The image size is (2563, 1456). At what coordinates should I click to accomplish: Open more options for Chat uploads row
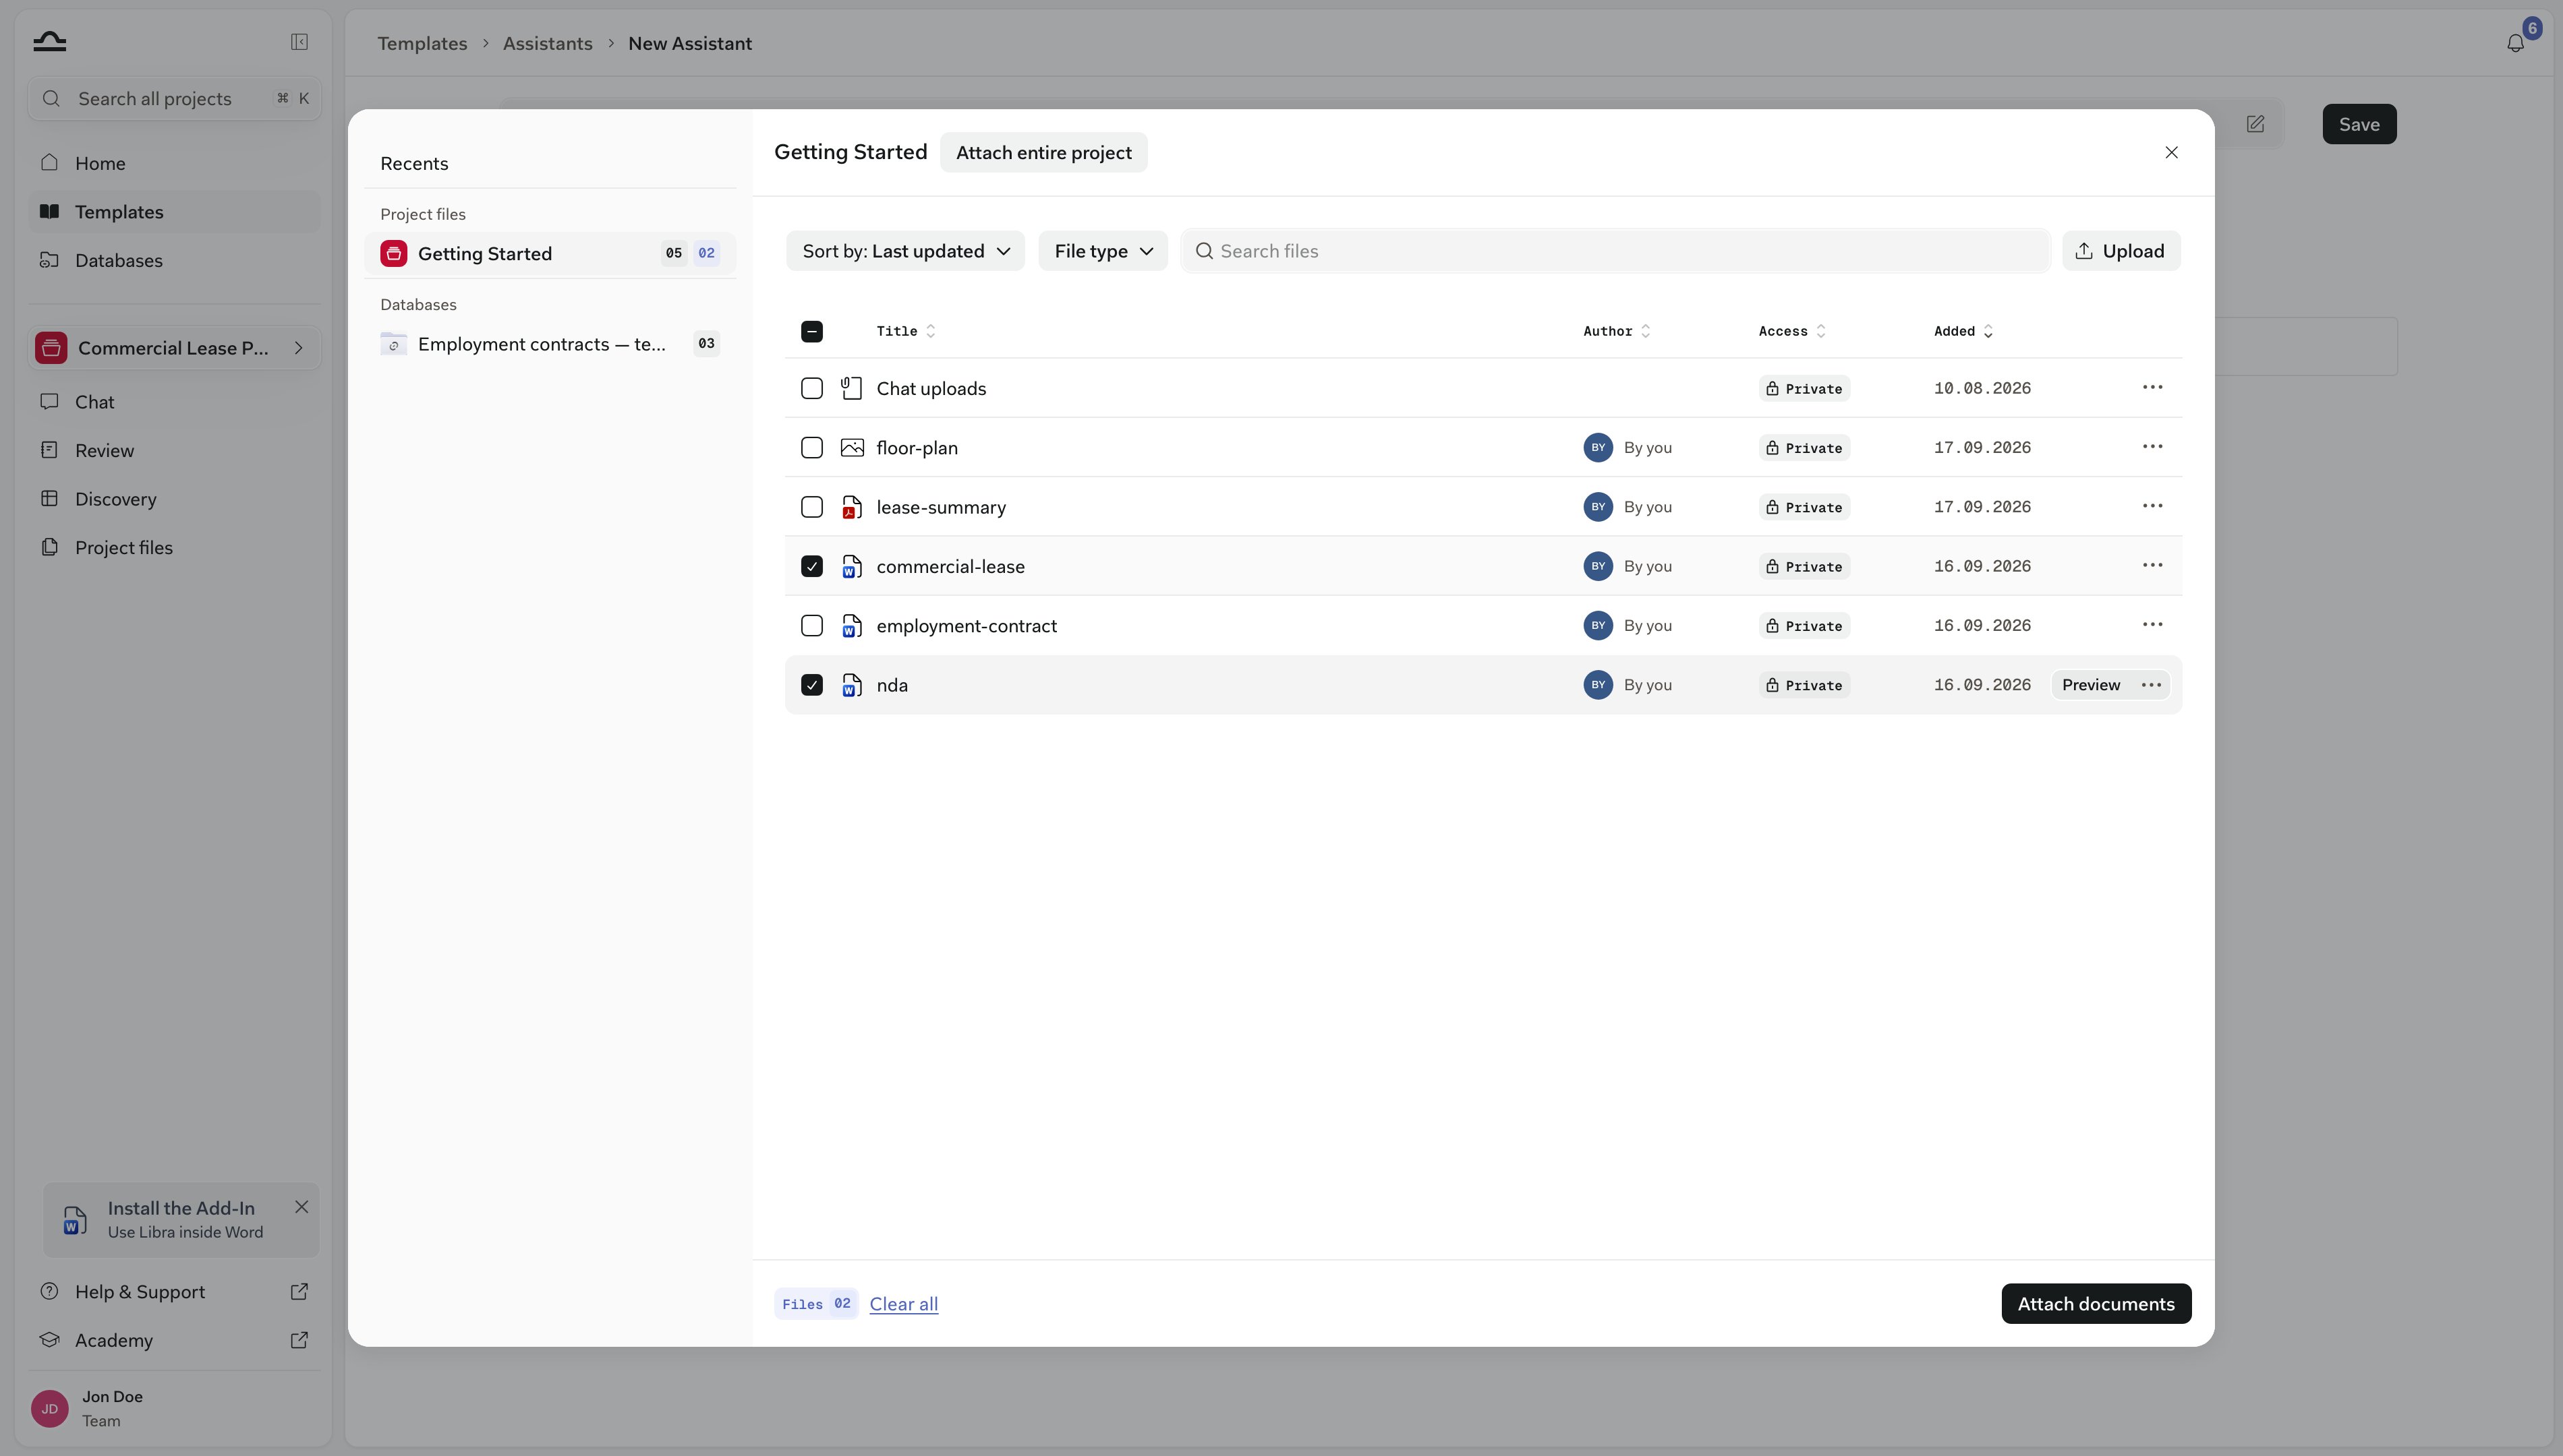[2152, 388]
